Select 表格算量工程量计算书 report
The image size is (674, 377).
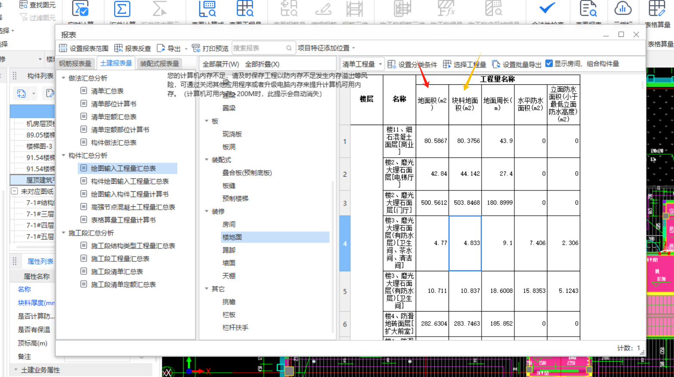click(x=123, y=220)
